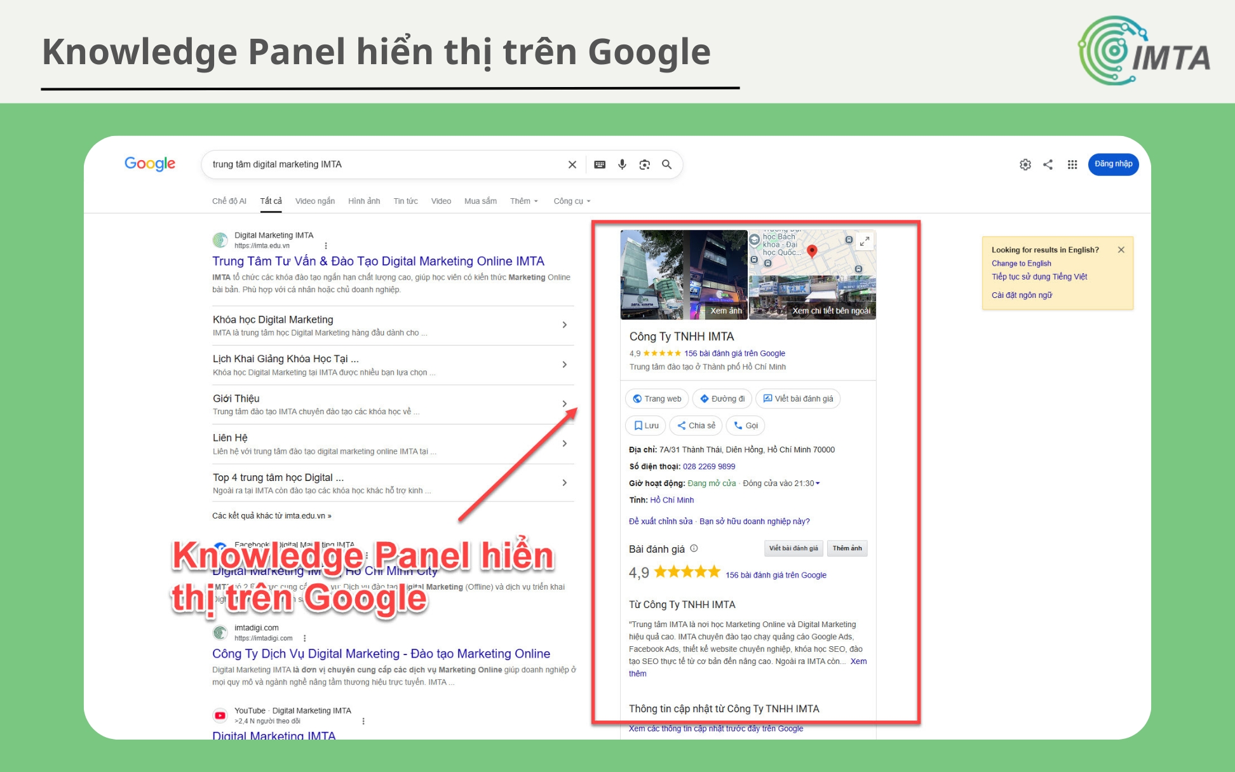Expand Lịch Khai Giảng sitelink

click(x=565, y=365)
